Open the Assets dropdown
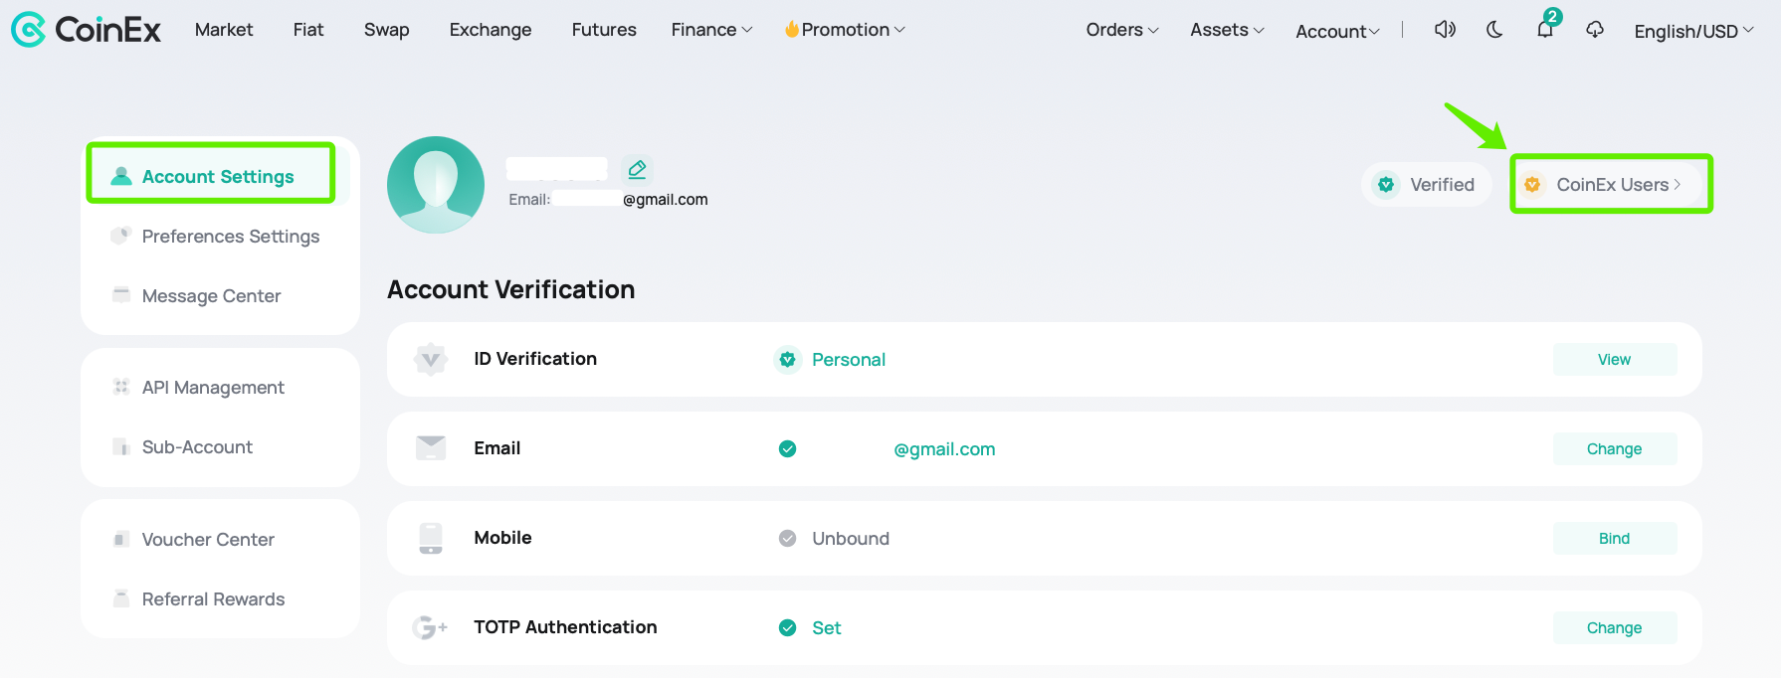 [1227, 30]
